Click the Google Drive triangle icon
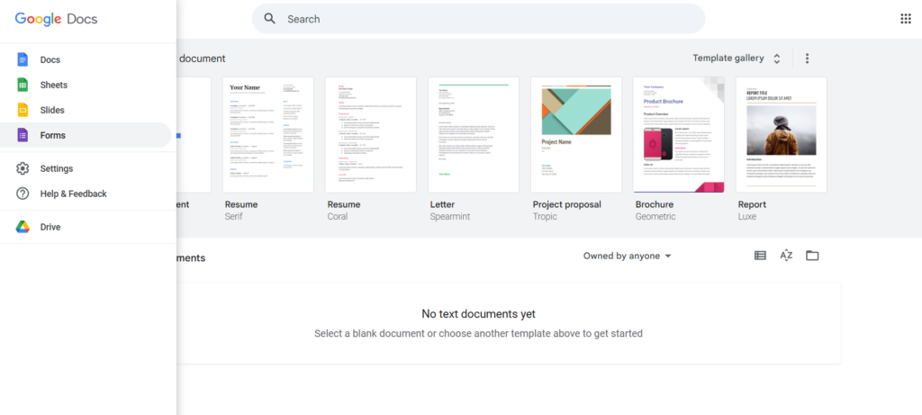This screenshot has width=922, height=415. pos(23,227)
